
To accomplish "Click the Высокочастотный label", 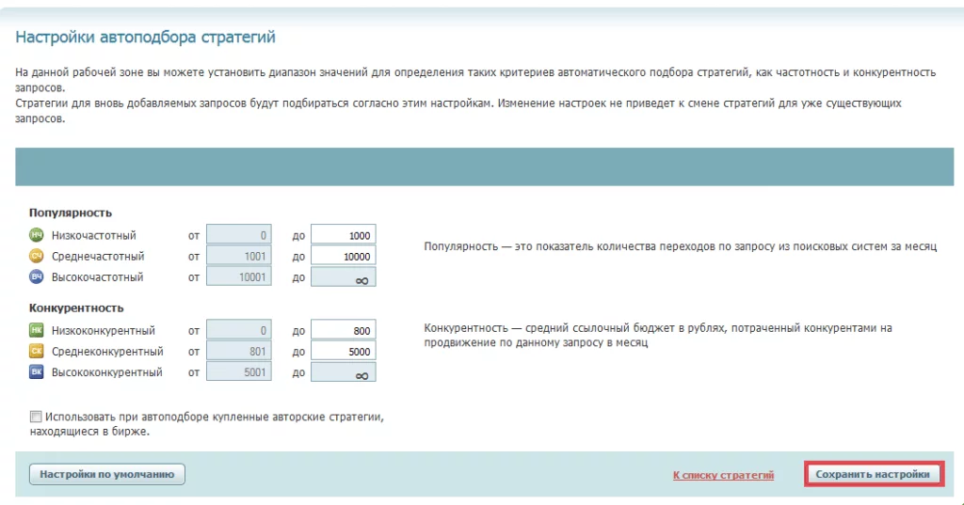I will point(97,277).
